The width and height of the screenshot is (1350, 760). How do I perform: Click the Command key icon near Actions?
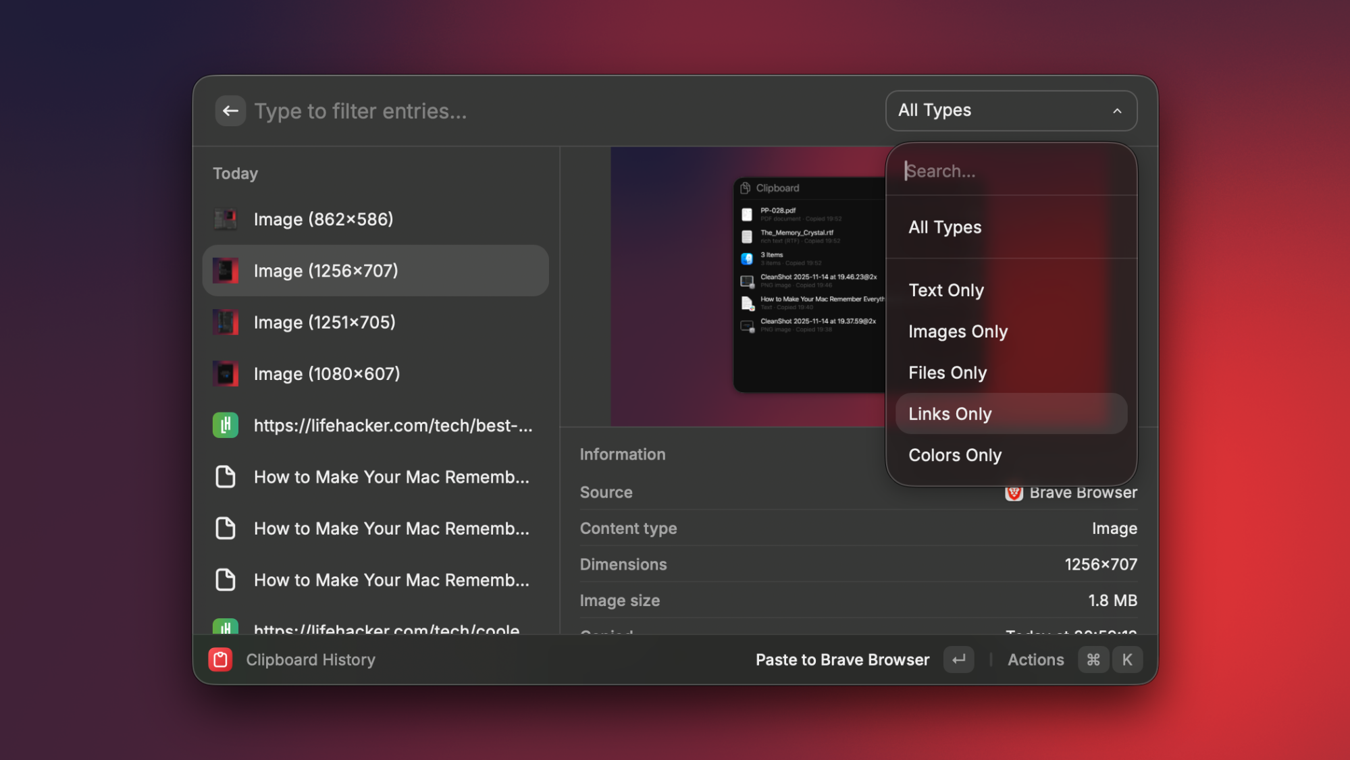(1093, 659)
